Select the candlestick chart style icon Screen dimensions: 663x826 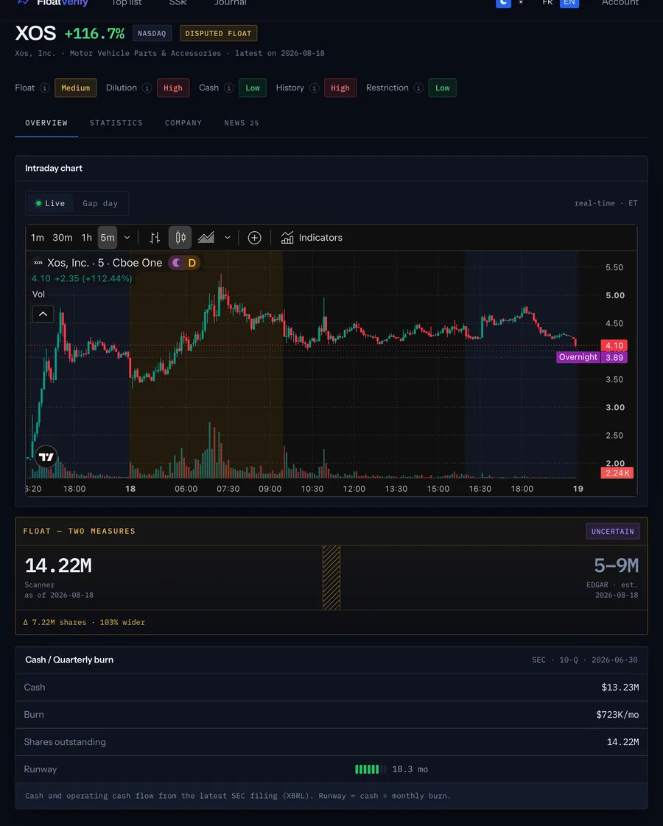click(x=180, y=238)
